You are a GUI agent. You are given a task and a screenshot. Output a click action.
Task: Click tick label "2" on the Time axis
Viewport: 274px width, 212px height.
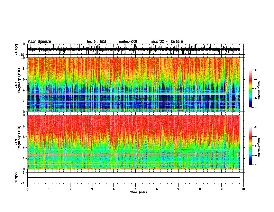click(71, 189)
